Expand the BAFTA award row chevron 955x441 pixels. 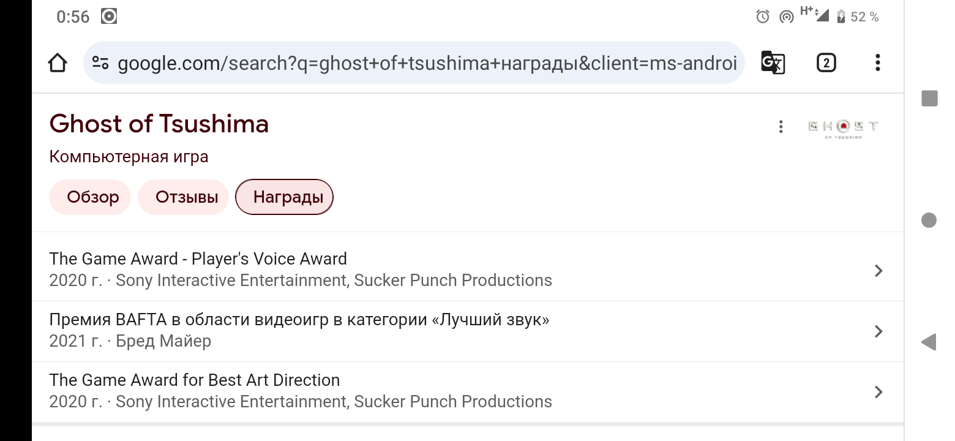(878, 331)
